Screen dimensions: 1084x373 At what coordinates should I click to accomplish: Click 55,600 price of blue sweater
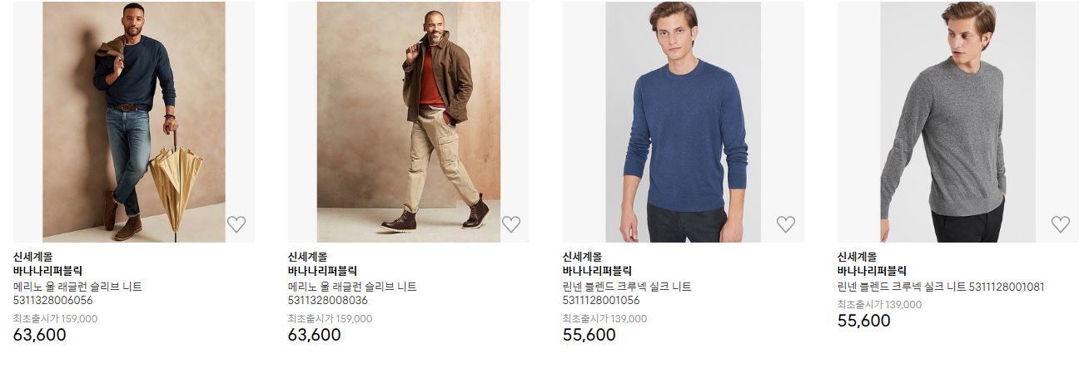click(589, 335)
